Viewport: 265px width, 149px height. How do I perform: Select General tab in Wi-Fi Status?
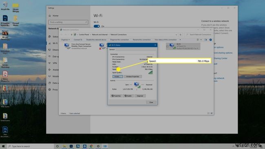click(x=112, y=50)
